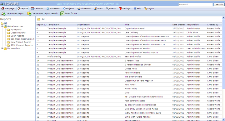Open the Calendar tab
The width and height of the screenshot is (225, 121).
tap(37, 9)
